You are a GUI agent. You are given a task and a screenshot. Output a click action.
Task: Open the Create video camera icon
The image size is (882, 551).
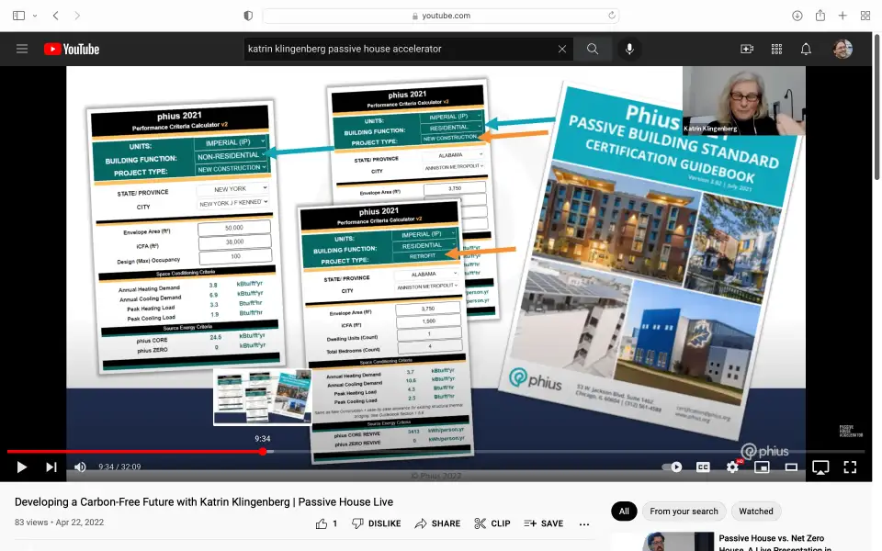click(747, 49)
